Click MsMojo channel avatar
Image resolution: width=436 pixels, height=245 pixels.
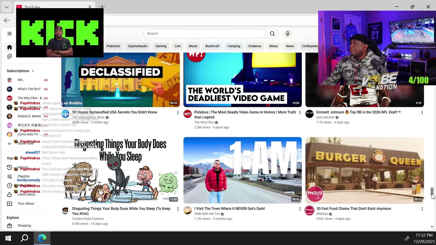[309, 211]
